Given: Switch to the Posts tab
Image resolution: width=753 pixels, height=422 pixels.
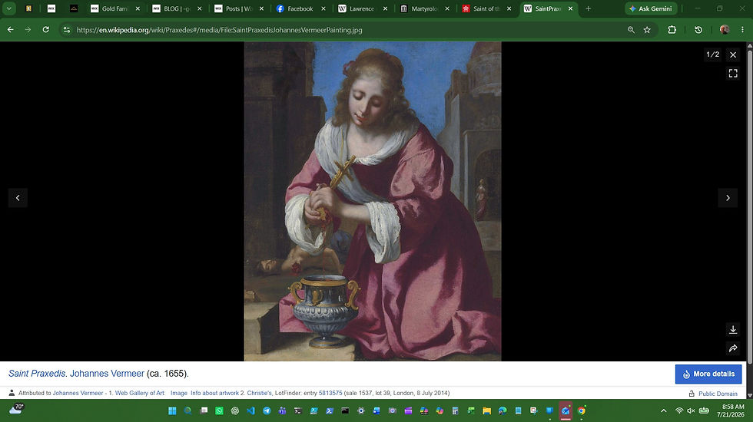Looking at the screenshot, I should (239, 8).
